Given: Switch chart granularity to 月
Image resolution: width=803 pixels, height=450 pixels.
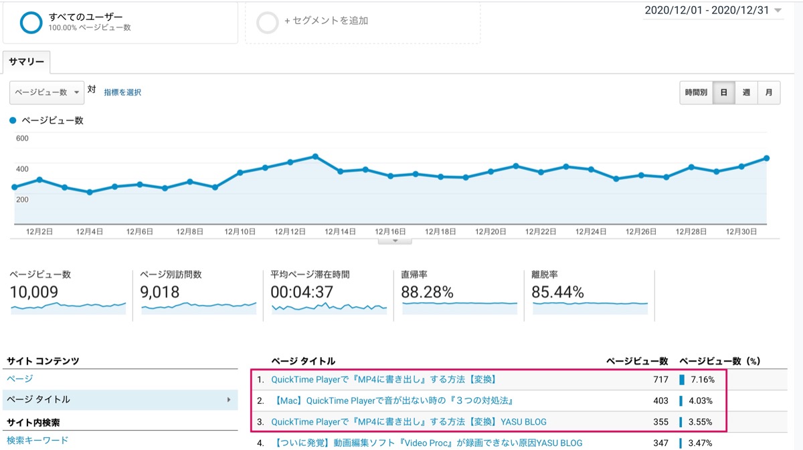Looking at the screenshot, I should [x=769, y=93].
